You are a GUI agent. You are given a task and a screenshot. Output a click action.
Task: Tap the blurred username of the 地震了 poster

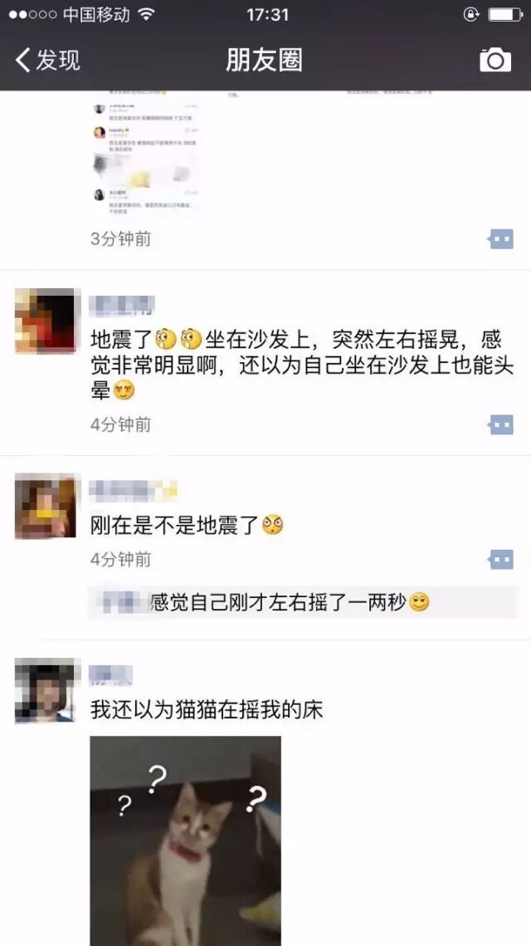tap(122, 306)
